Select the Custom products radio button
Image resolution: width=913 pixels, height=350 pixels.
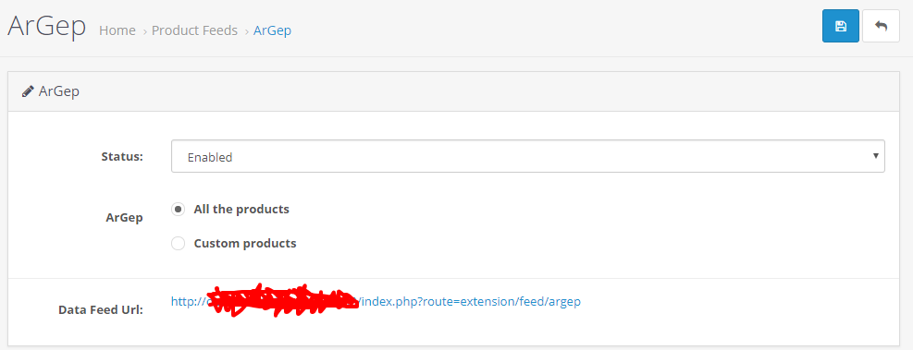coord(179,243)
